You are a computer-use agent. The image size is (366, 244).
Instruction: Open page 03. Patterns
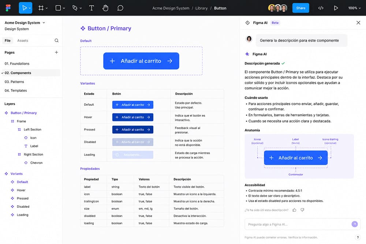tap(14, 82)
